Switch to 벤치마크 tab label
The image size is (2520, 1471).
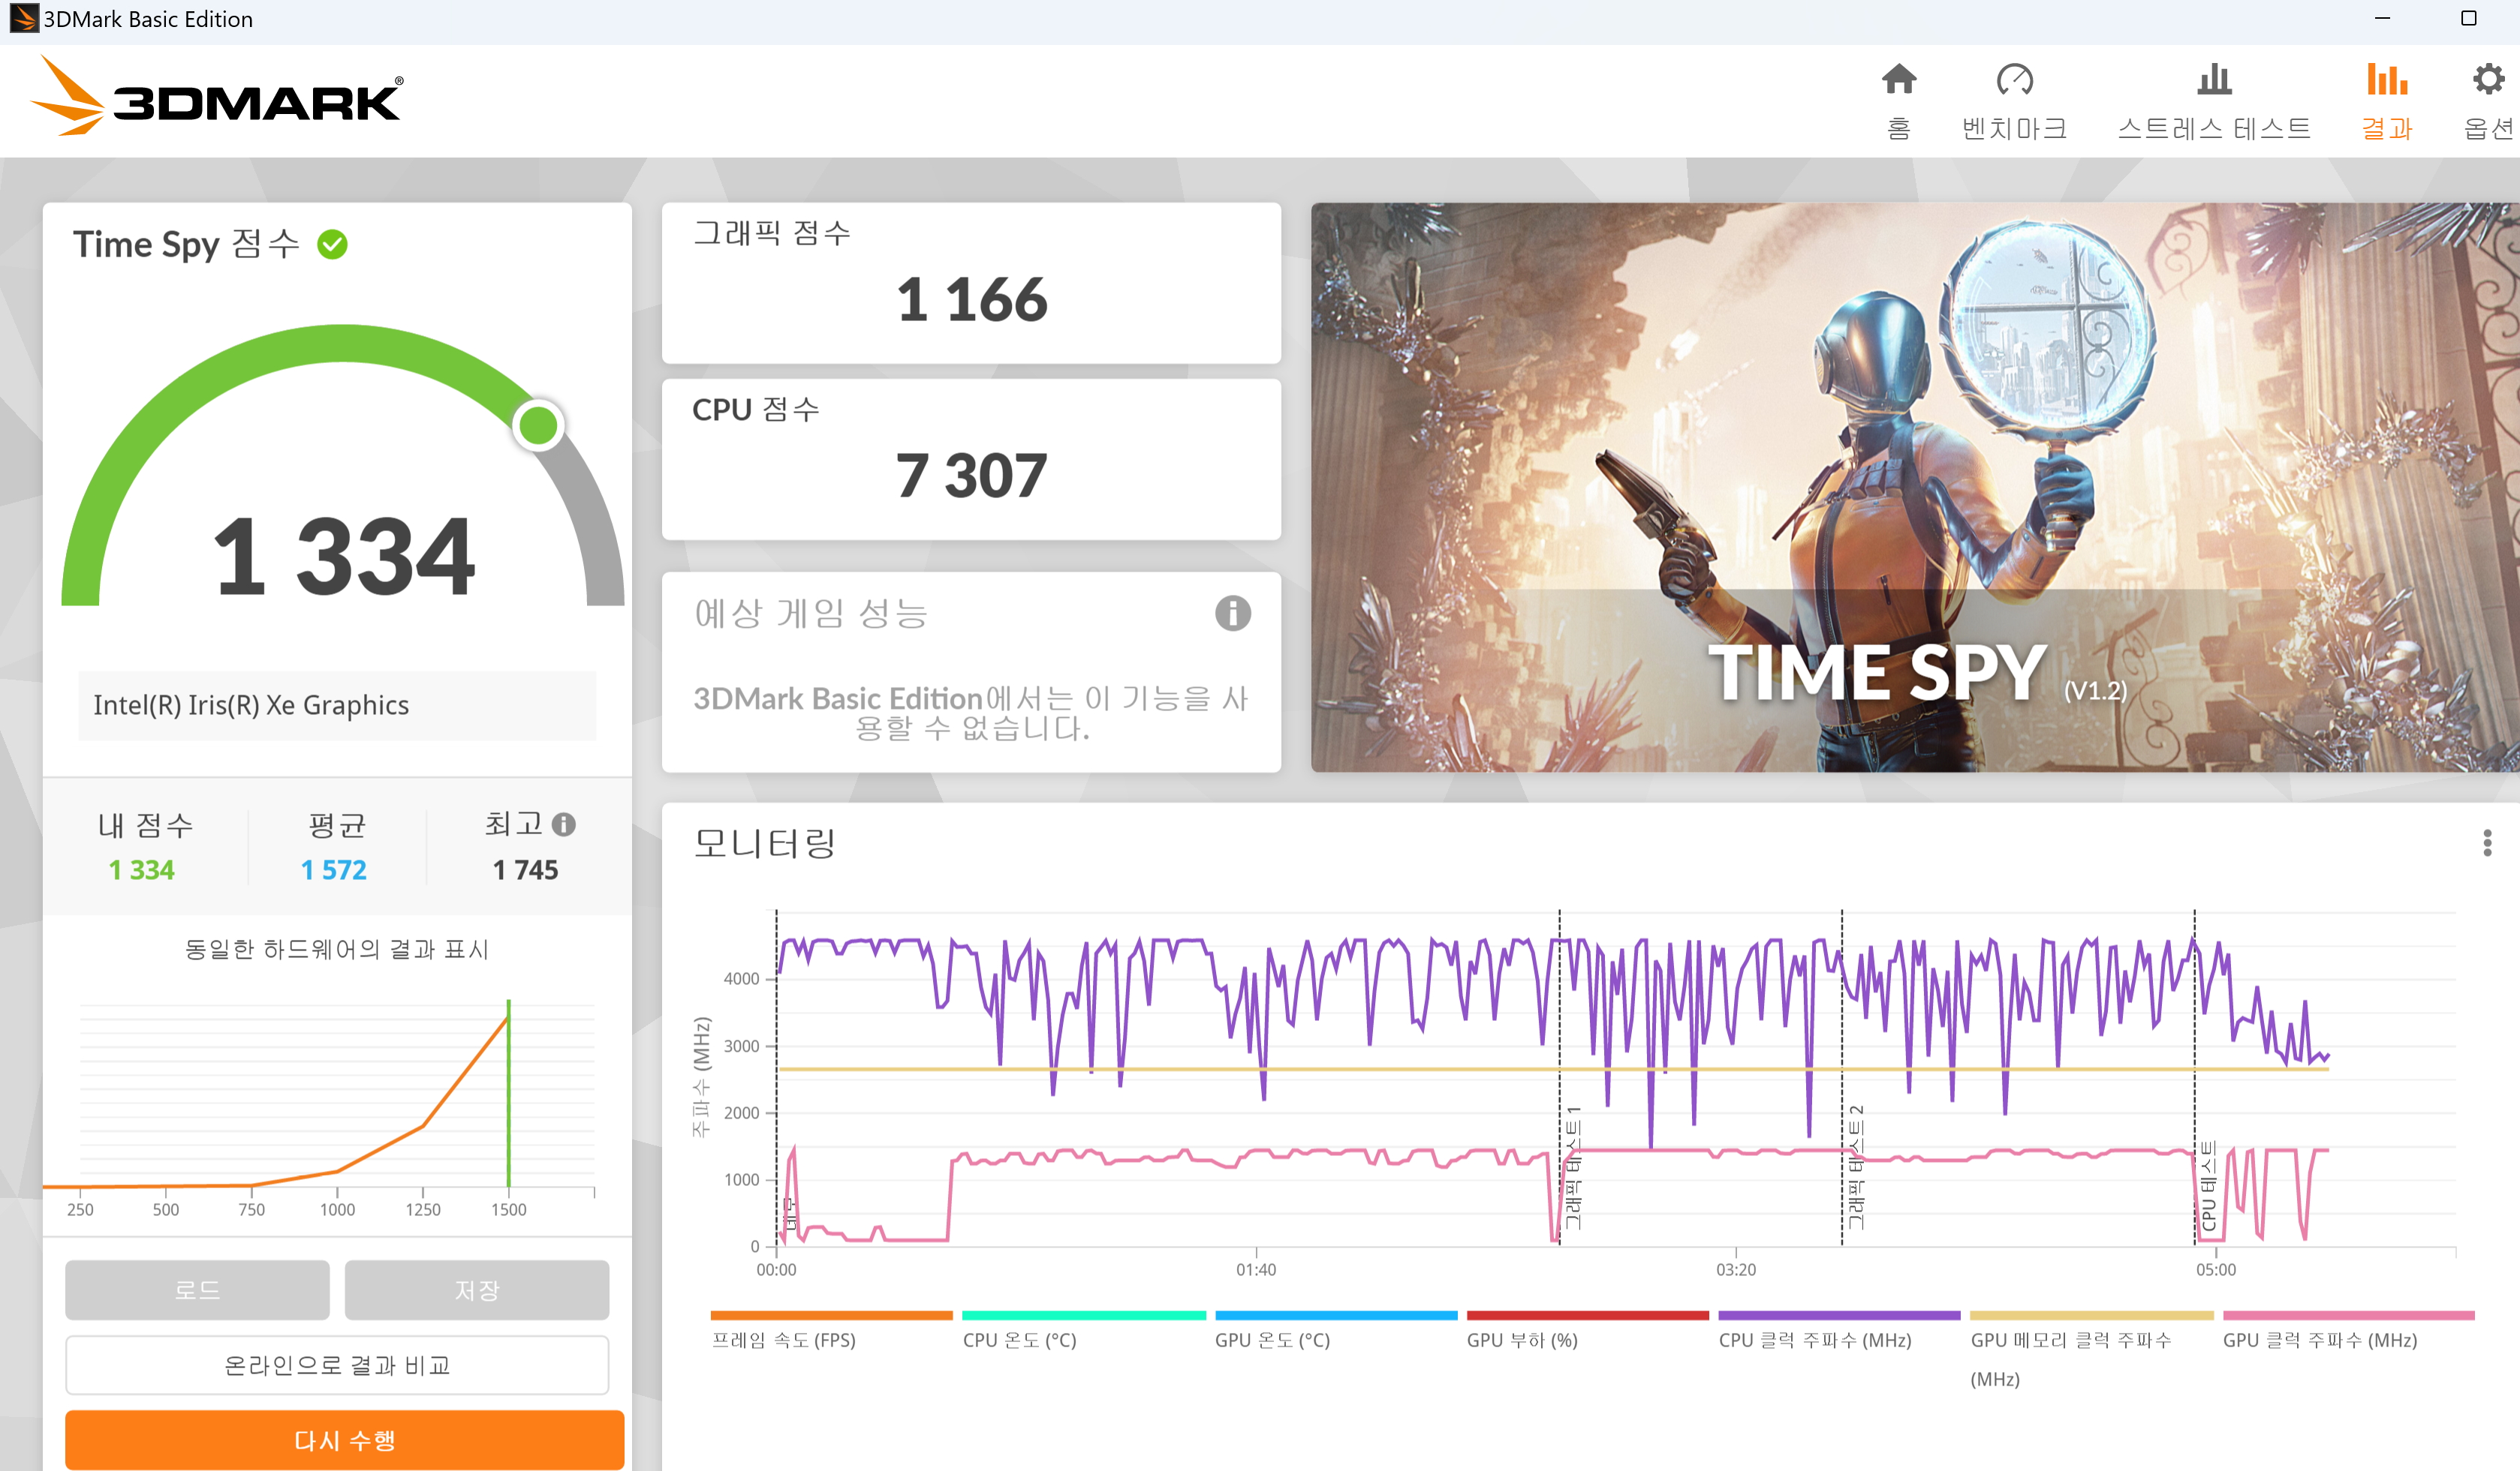(x=2014, y=128)
